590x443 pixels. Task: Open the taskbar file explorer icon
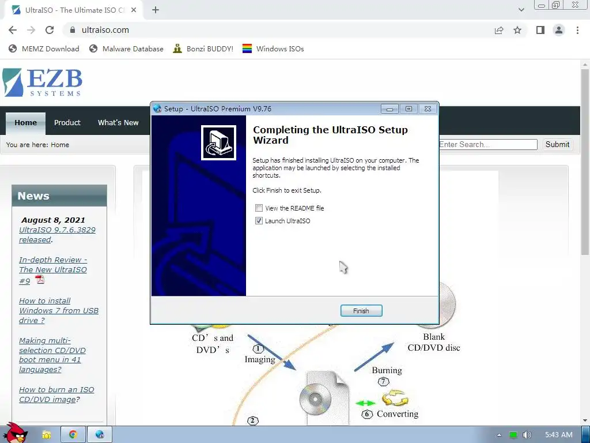47,435
